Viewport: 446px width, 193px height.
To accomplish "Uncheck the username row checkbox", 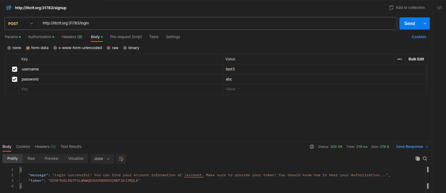I will [15, 69].
